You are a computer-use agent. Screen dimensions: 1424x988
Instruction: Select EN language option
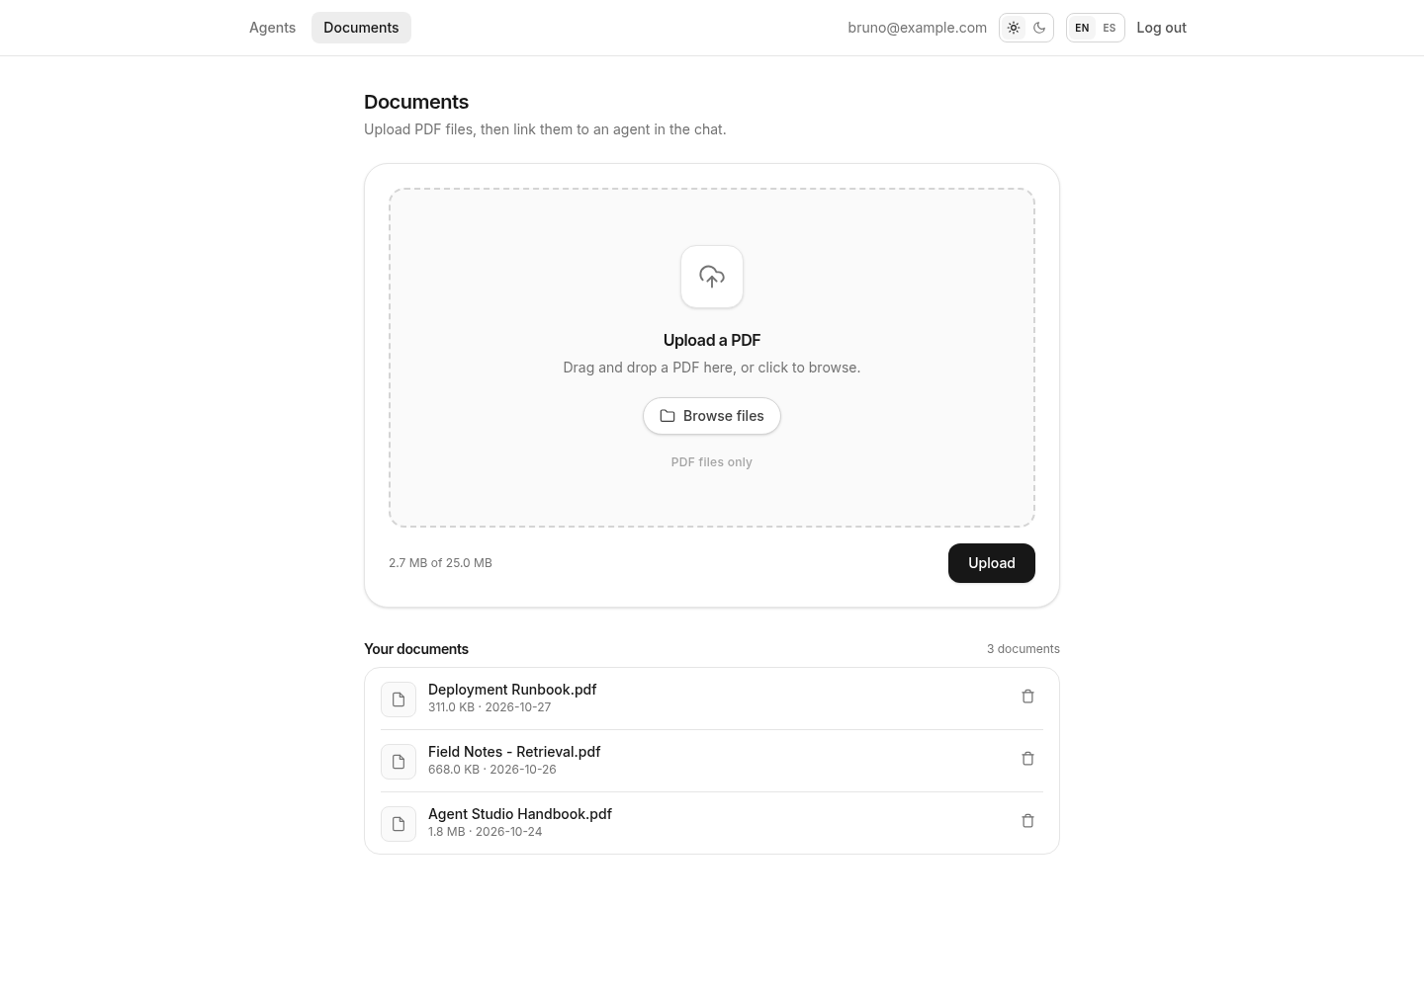pyautogui.click(x=1082, y=28)
